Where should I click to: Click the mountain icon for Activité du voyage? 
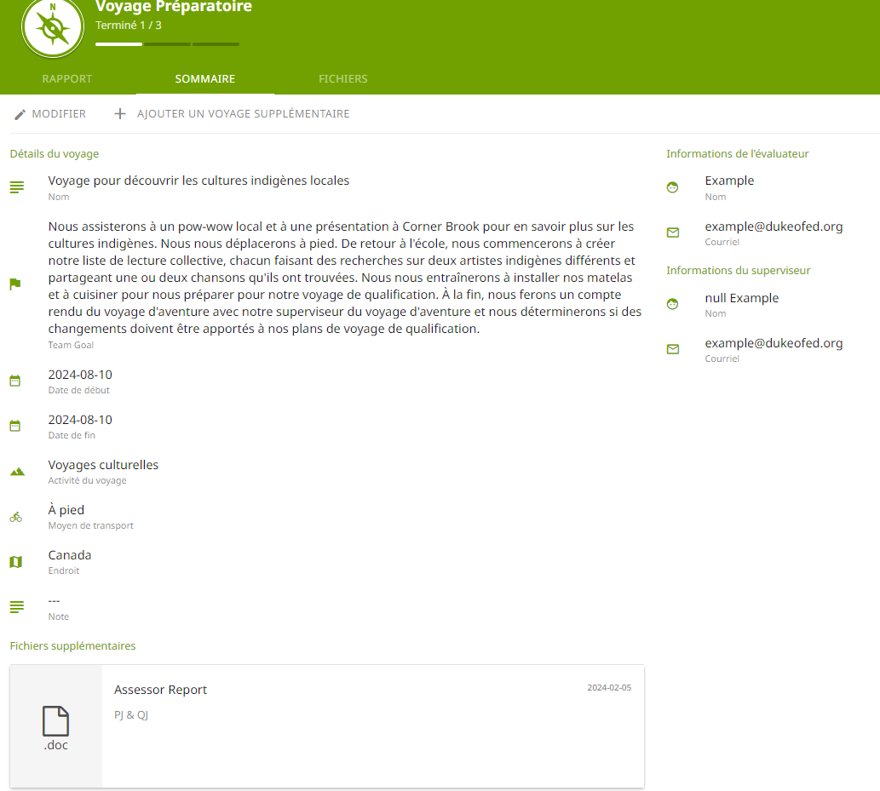(x=16, y=471)
